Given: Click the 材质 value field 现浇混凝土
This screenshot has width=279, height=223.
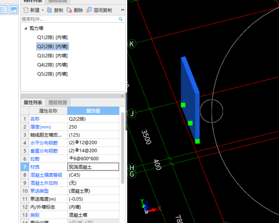Looking at the screenshot, I should click(93, 167).
